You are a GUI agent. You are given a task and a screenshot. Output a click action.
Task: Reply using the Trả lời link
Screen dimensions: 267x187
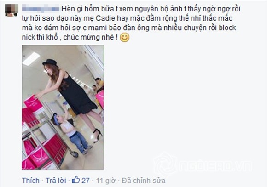tap(56, 181)
